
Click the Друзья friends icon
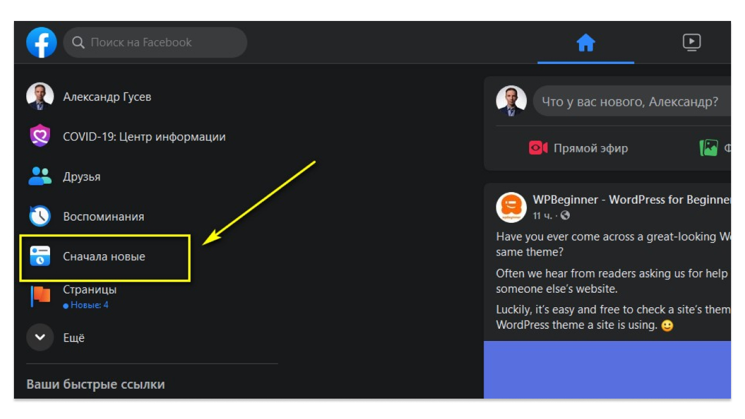click(40, 177)
